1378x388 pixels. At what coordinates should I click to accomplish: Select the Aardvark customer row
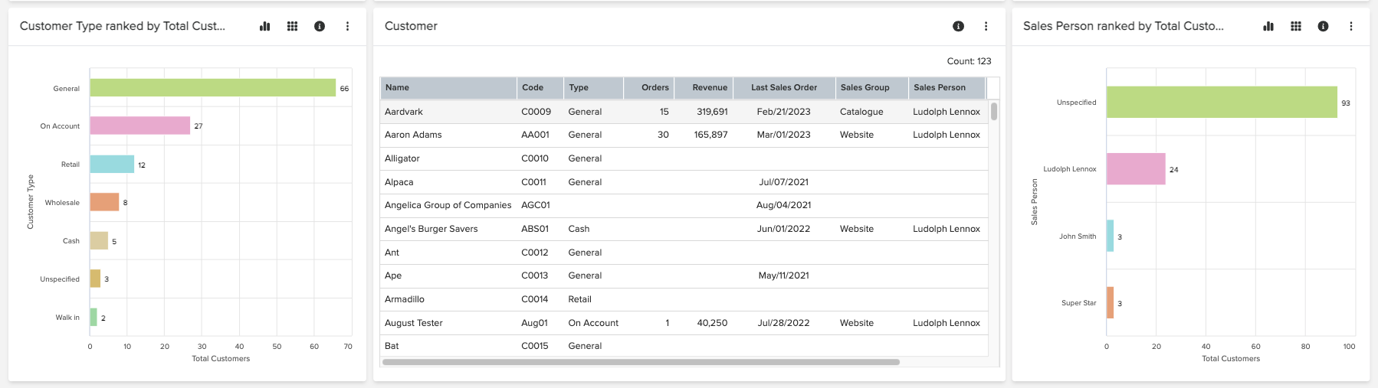684,112
